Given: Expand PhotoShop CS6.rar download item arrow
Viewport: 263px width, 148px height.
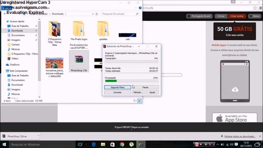Looking at the screenshot, I should (x=38, y=135).
